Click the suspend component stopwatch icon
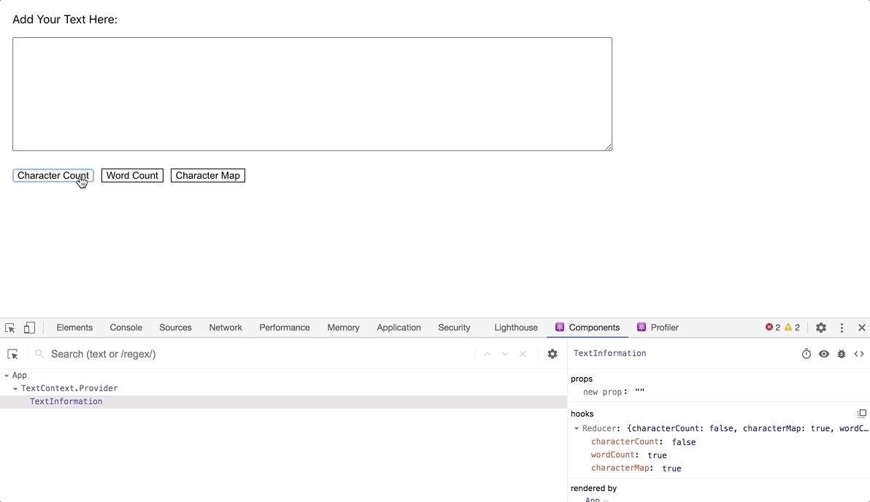 coord(807,354)
